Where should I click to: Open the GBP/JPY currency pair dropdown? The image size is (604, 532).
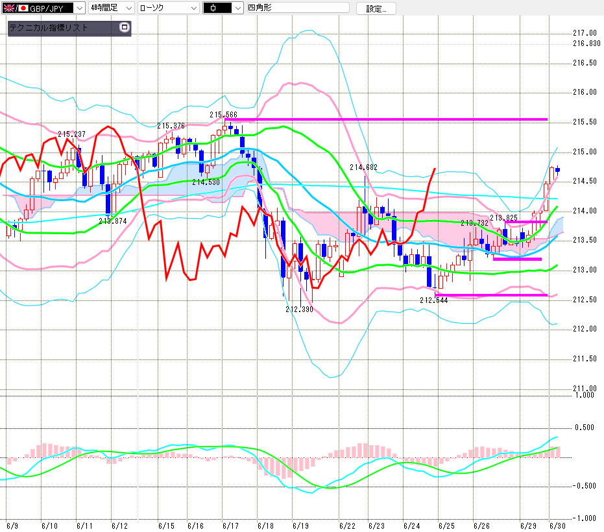coord(43,8)
